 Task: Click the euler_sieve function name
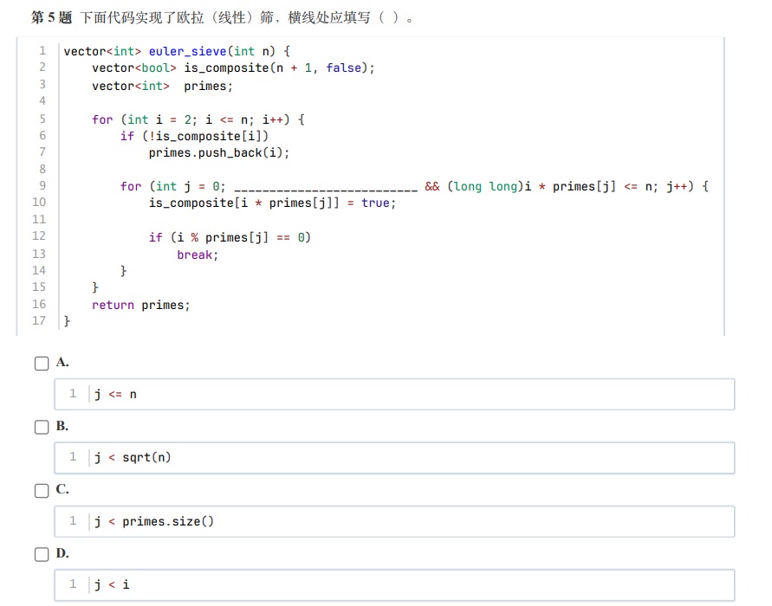click(187, 51)
